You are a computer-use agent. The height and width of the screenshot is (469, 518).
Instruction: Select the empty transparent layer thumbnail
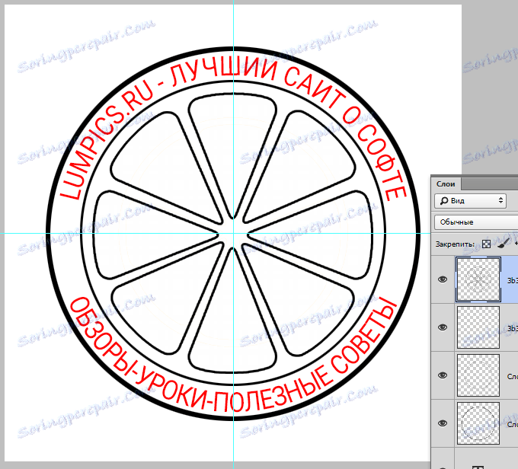point(478,327)
